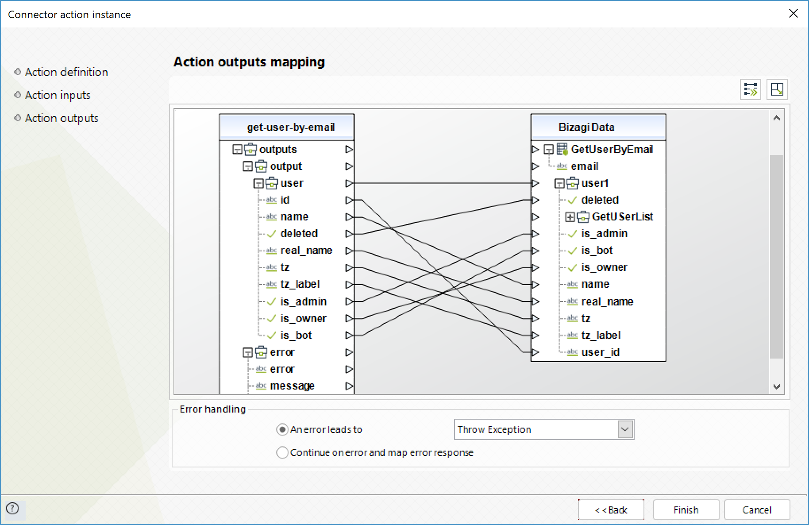Click the << Back button

click(611, 510)
